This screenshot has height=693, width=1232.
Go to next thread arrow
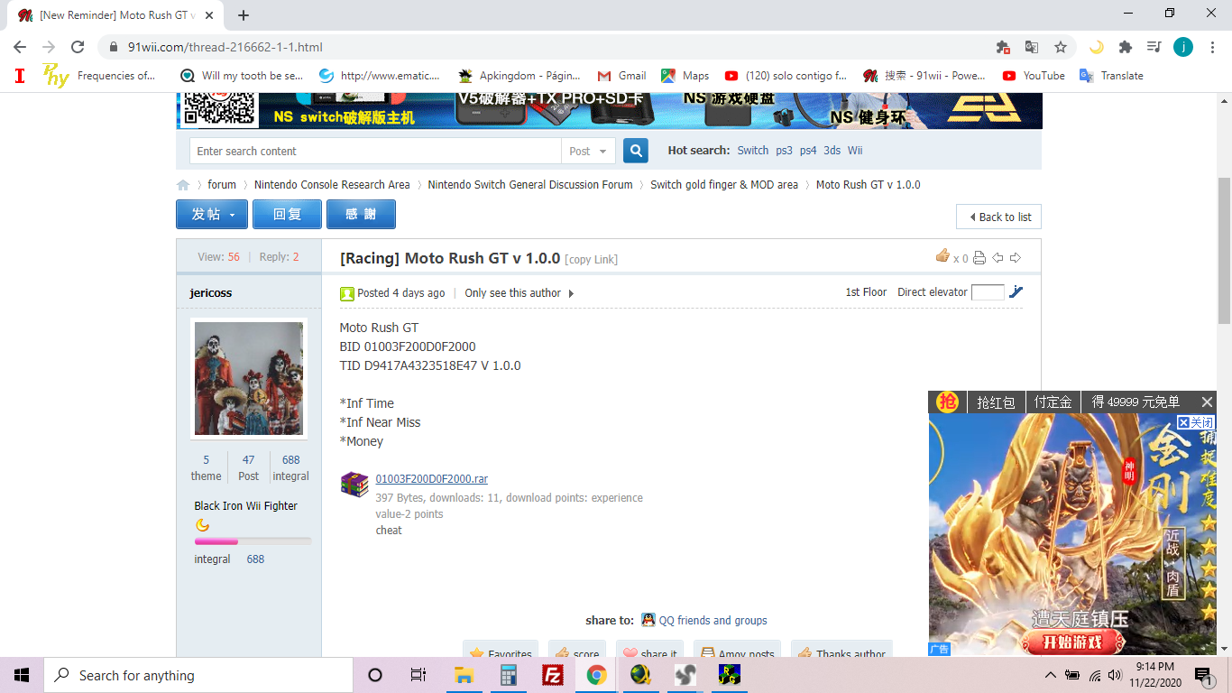click(x=1016, y=258)
